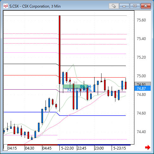Maximize the CSX chart window

coord(135,6)
